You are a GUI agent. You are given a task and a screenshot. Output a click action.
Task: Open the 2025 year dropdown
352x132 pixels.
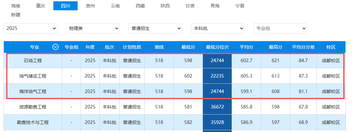pyautogui.click(x=30, y=28)
